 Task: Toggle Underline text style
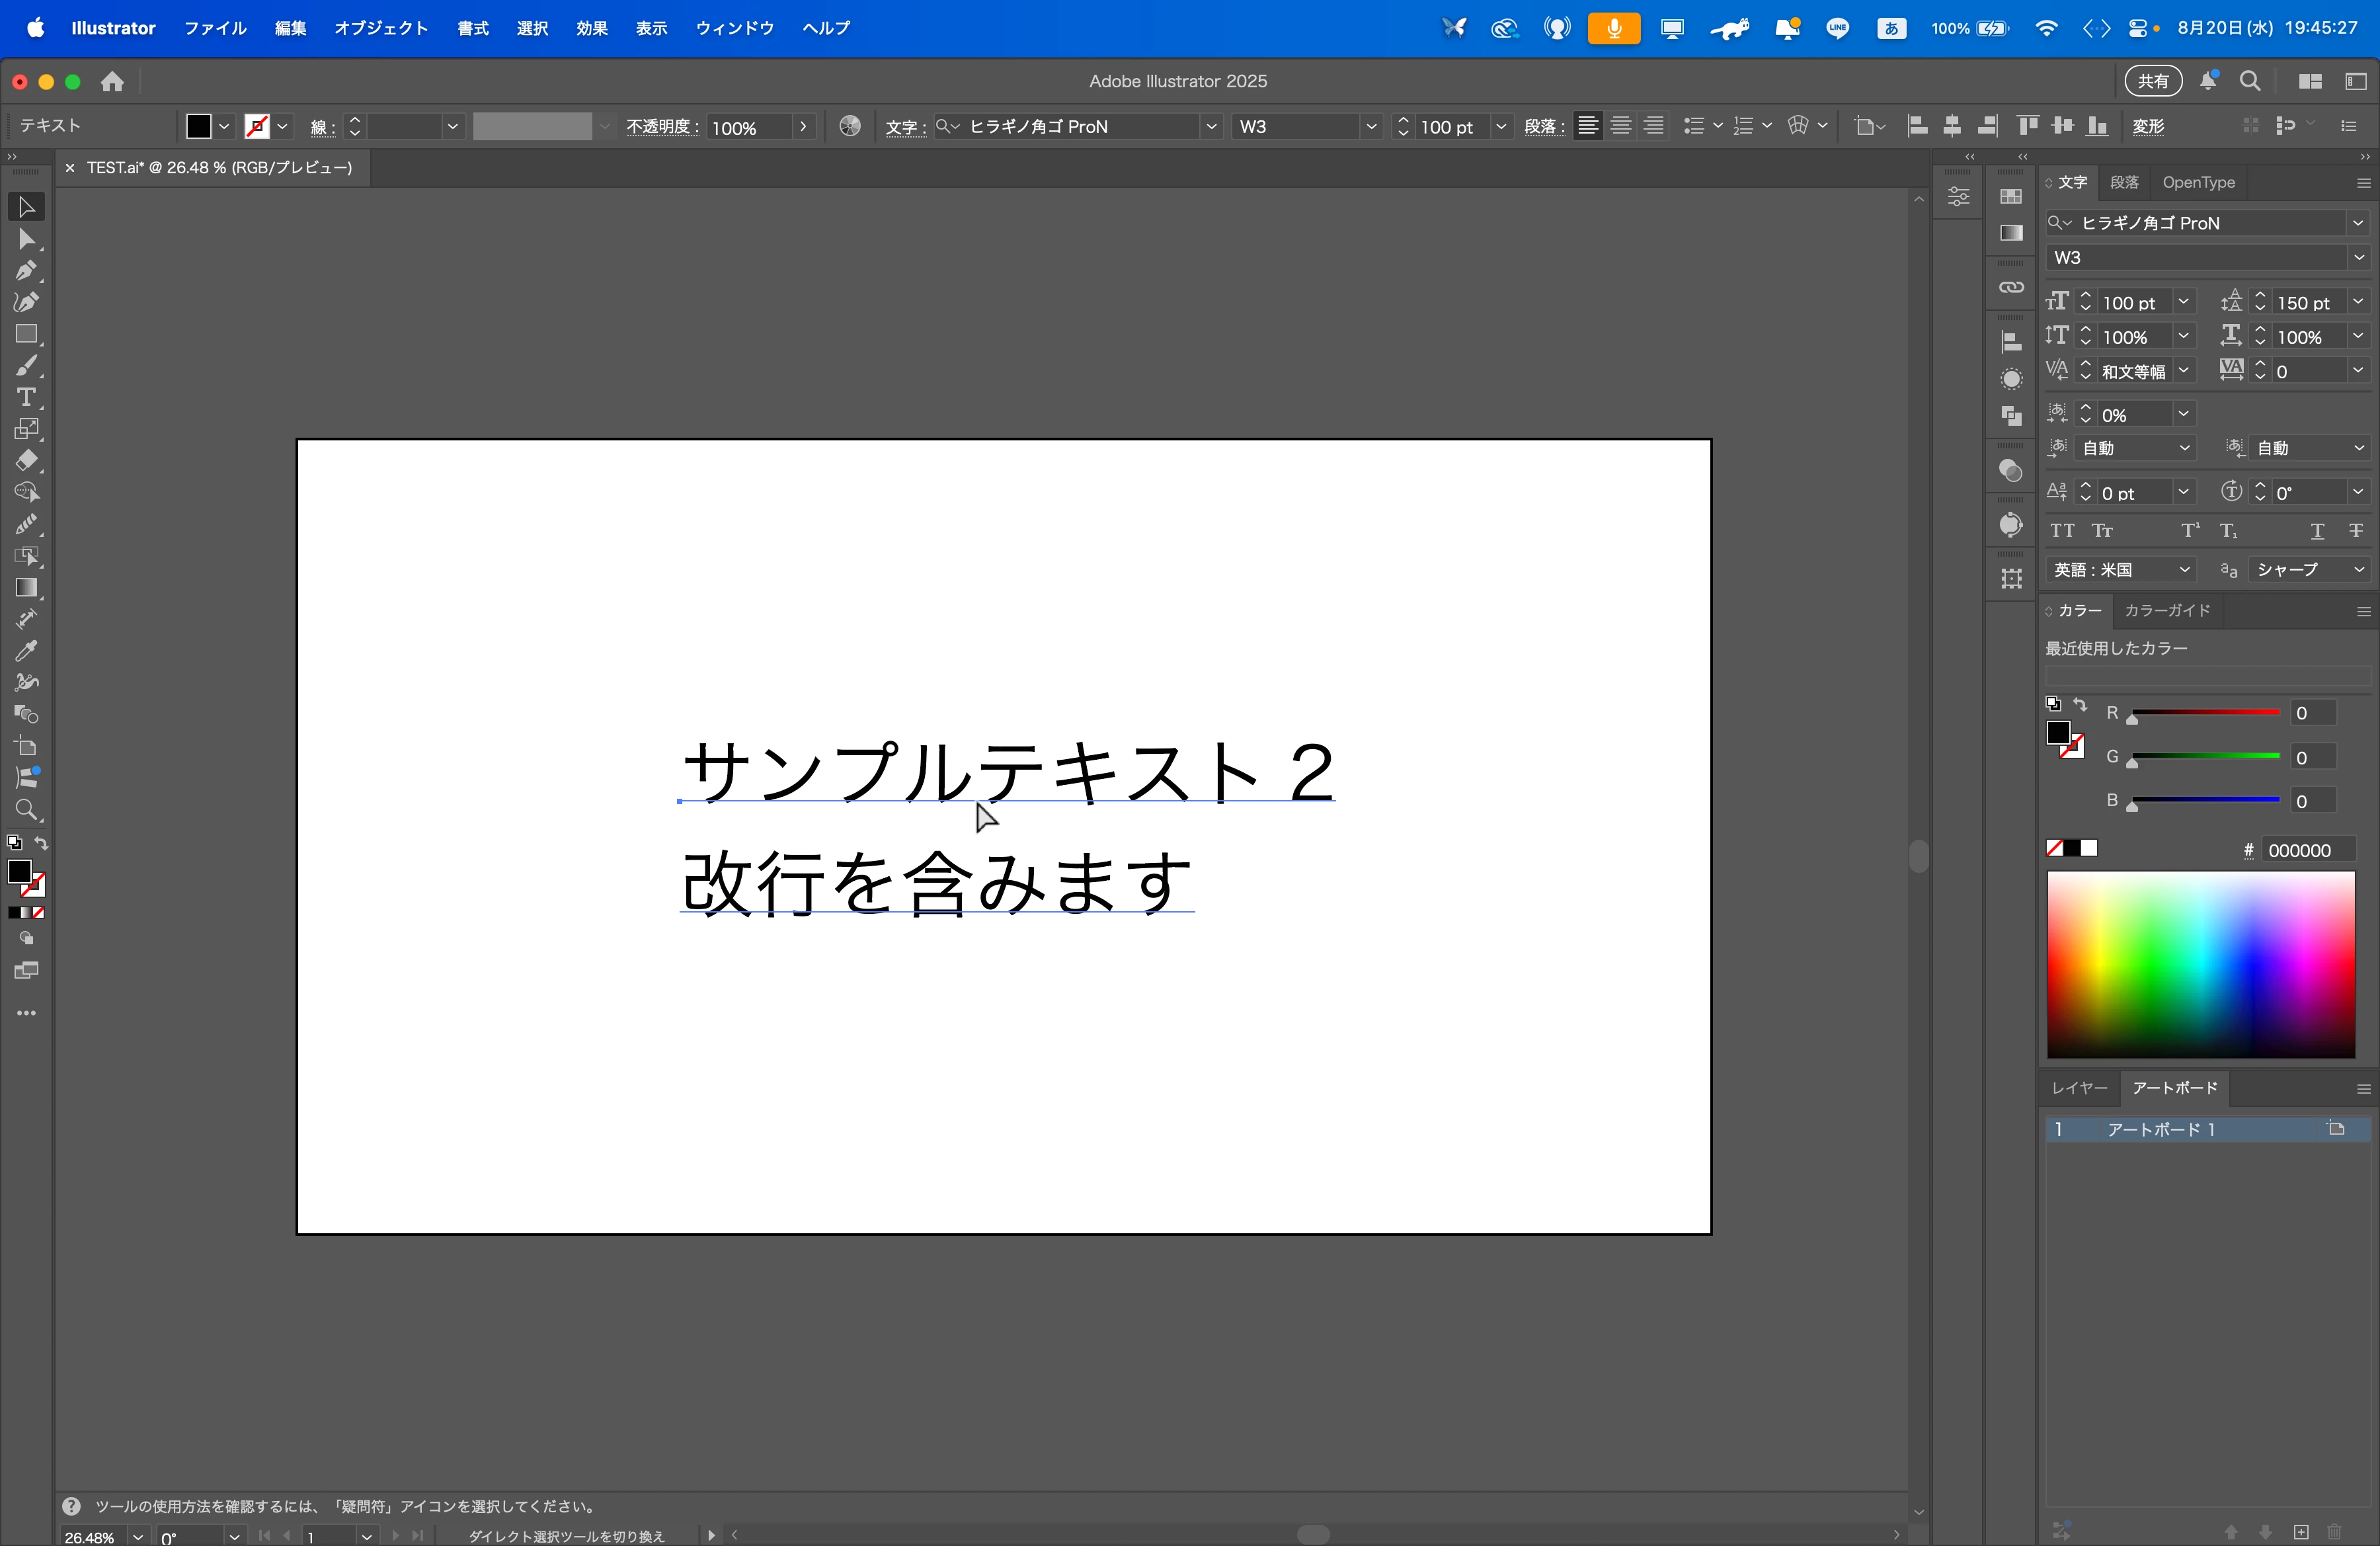click(2317, 531)
